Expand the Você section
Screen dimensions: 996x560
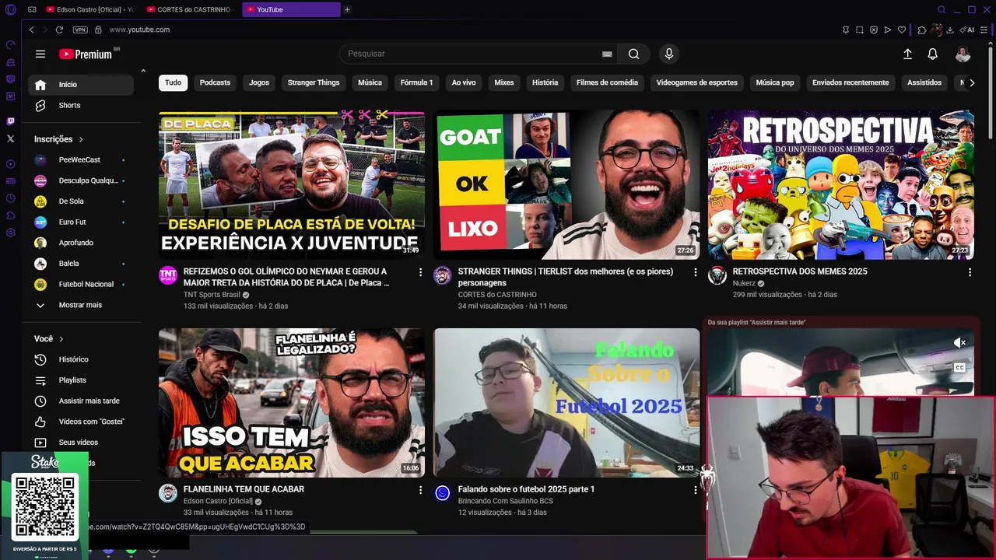coord(48,339)
